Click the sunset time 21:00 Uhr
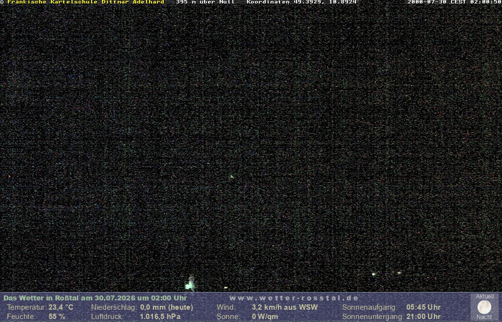 423,317
